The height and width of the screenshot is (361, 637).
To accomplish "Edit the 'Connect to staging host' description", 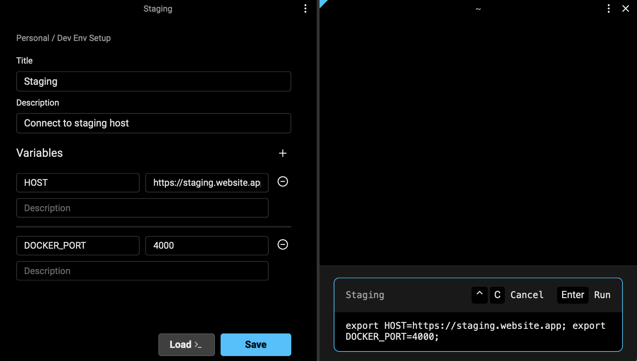I will (x=153, y=123).
